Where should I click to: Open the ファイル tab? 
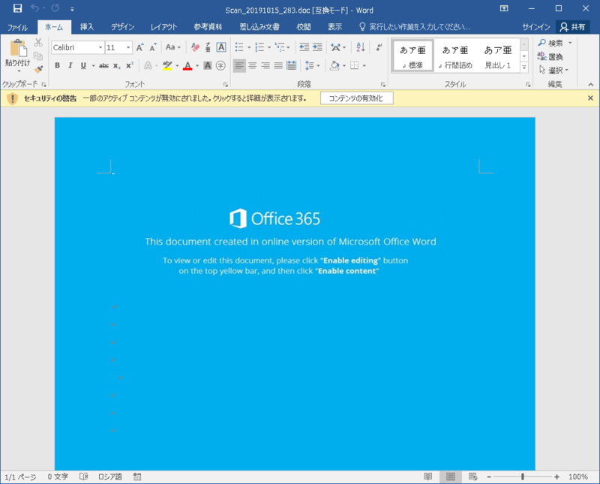point(17,27)
